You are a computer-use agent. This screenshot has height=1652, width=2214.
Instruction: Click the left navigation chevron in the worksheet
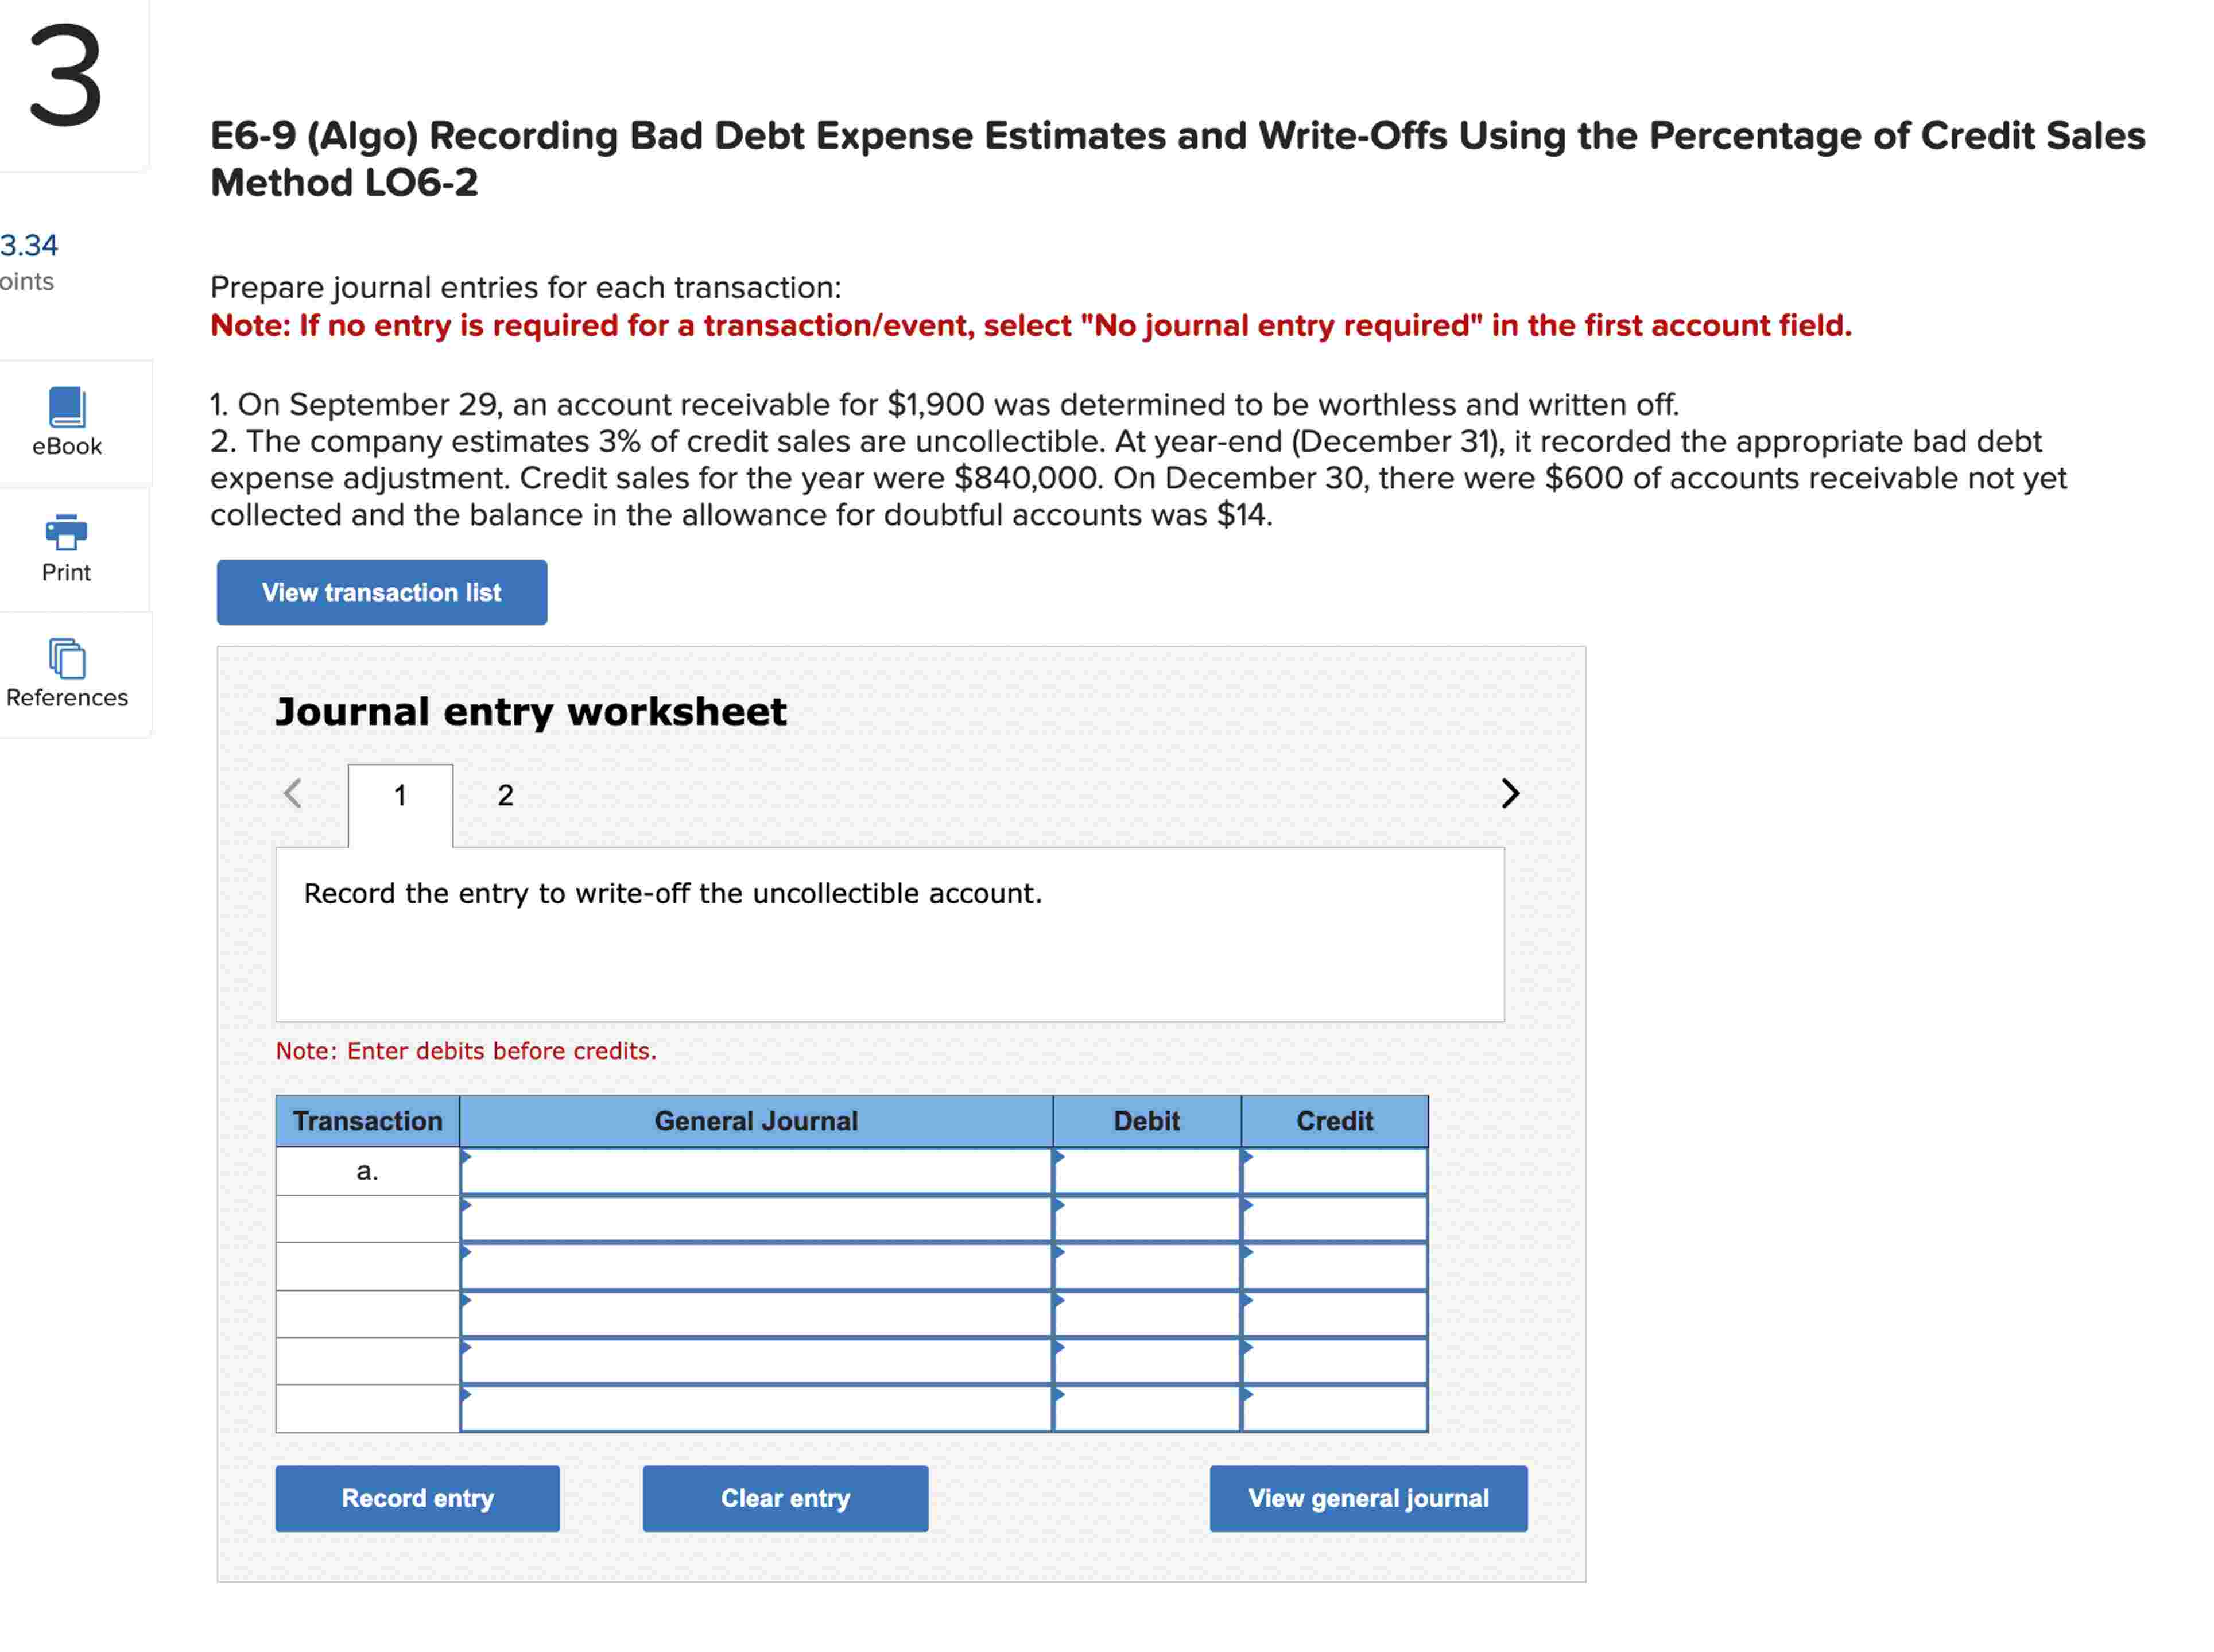[291, 793]
